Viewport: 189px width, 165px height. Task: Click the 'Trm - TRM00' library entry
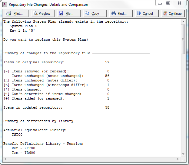23,153
